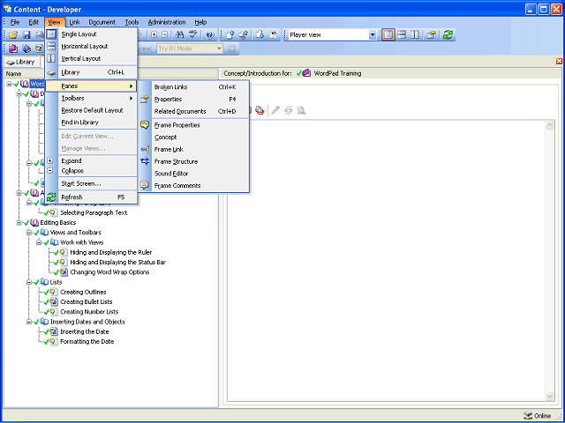Toggle Horizontal Layout button in the toolbar

(402, 35)
